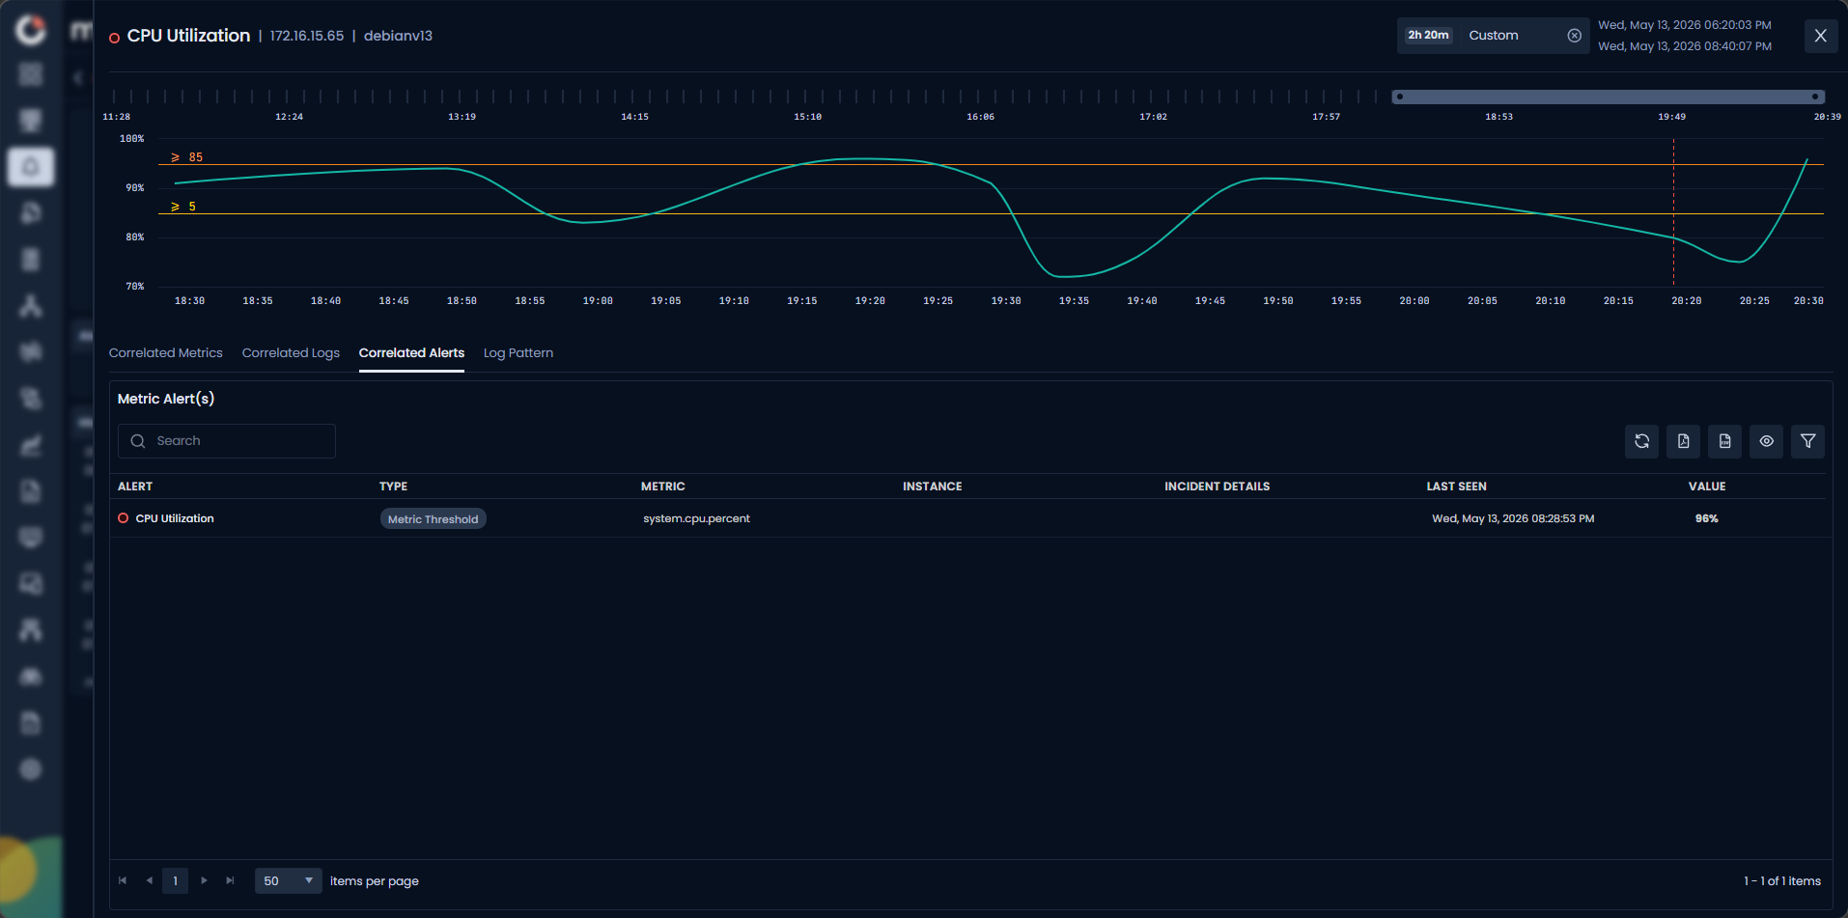Sort by VALUE column header
Viewport: 1848px width, 918px height.
click(1706, 487)
